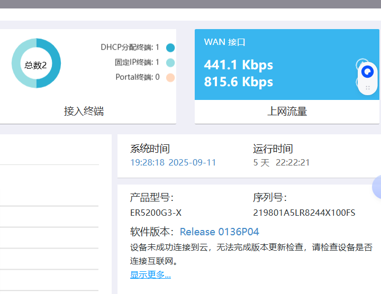Click the Portal终端 peach legend dot

[170, 78]
